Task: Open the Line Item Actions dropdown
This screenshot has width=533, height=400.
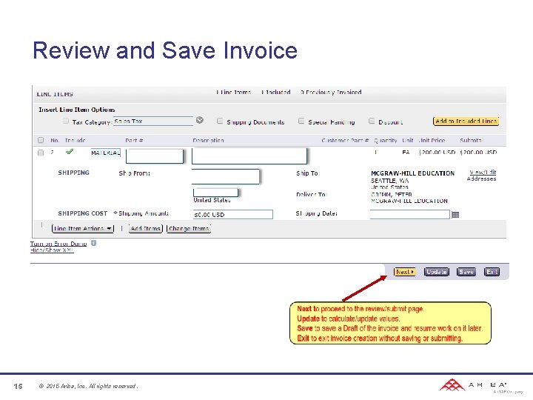Action: coord(83,228)
